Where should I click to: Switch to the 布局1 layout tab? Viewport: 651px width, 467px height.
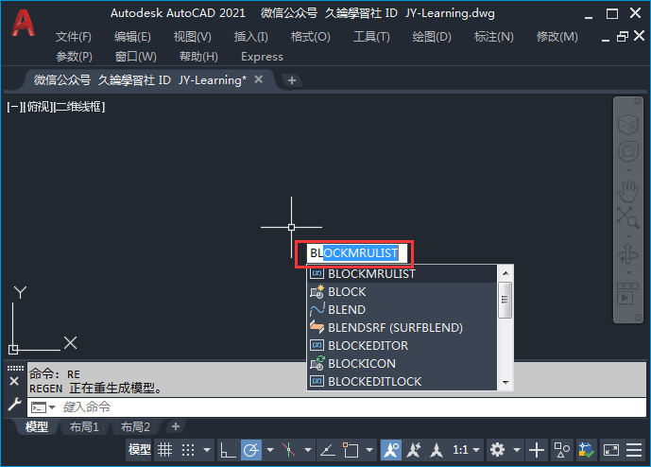coord(84,426)
